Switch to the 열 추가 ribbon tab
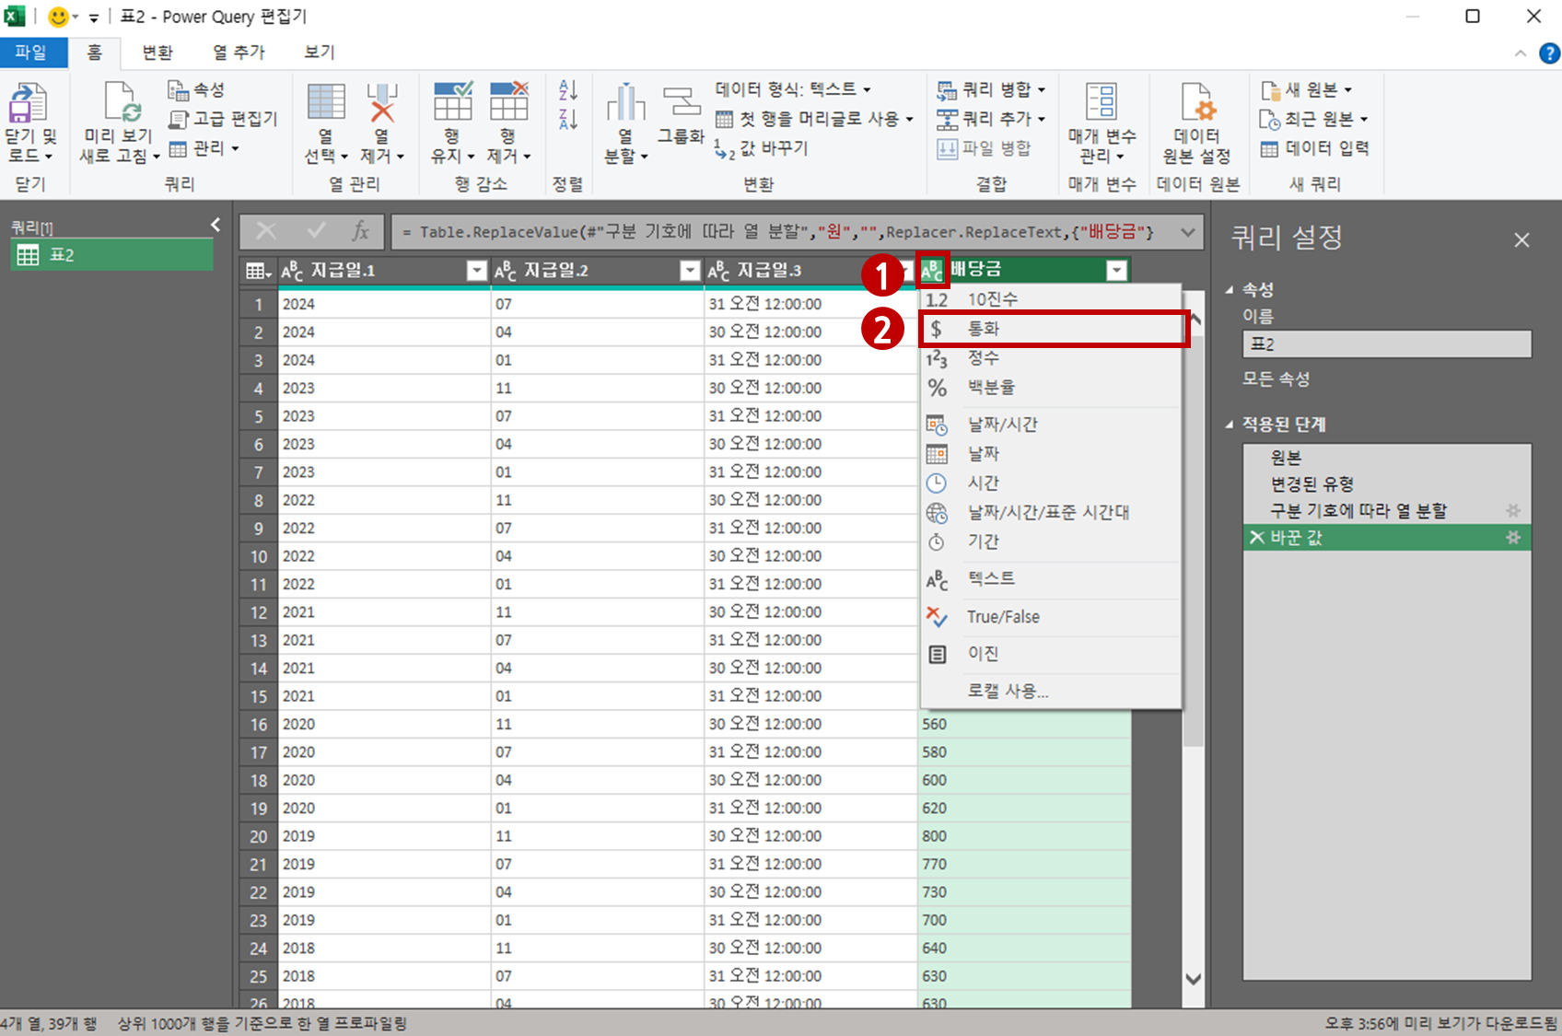The height and width of the screenshot is (1036, 1562). [x=239, y=52]
